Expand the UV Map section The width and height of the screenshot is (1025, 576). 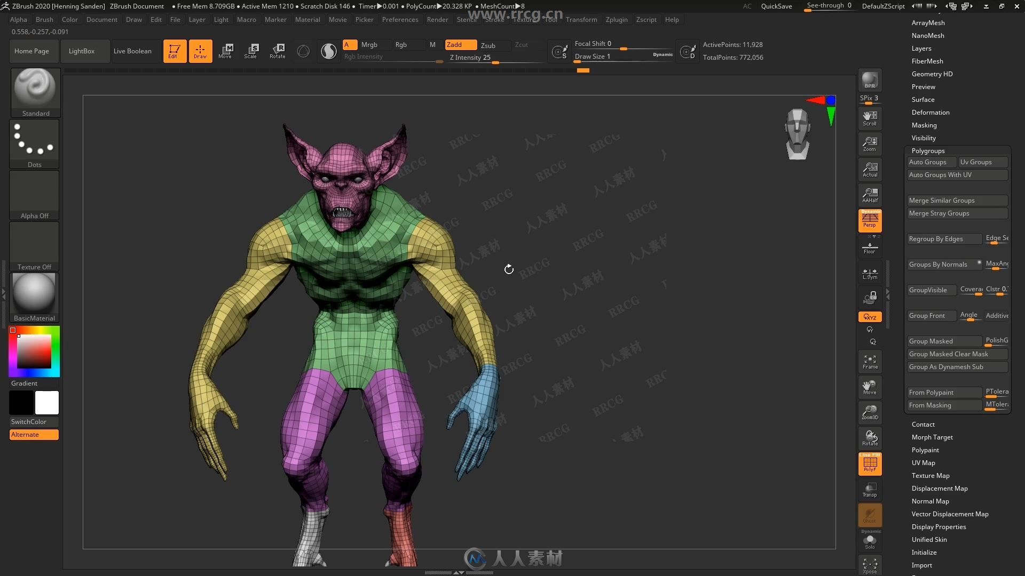[x=923, y=462]
